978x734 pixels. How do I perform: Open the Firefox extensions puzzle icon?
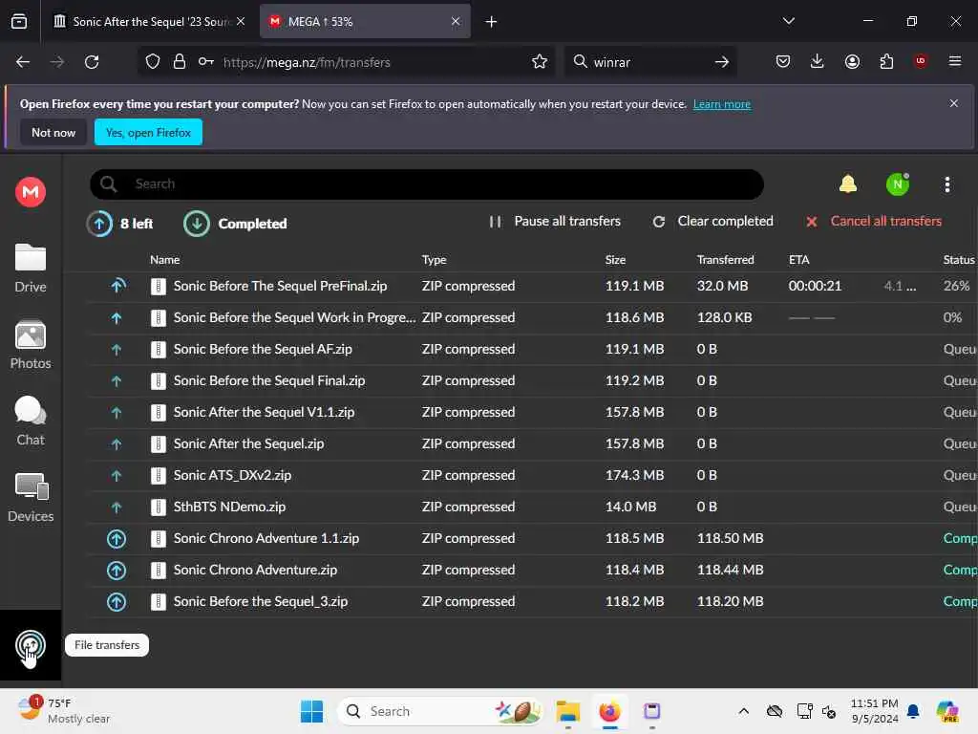coord(886,61)
